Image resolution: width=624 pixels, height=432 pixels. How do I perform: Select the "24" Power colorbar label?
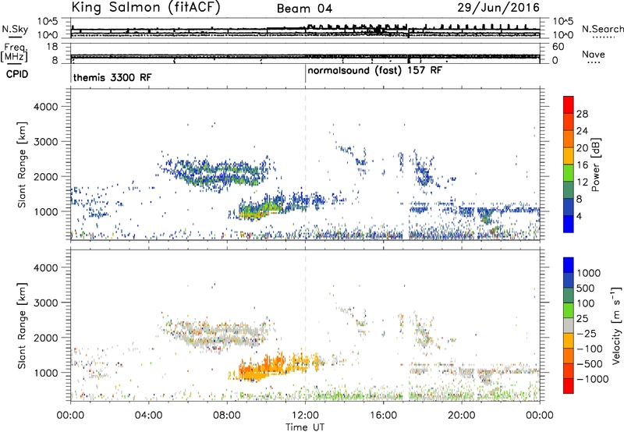click(582, 131)
